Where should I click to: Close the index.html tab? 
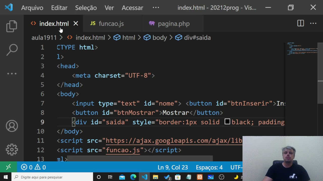tap(76, 23)
